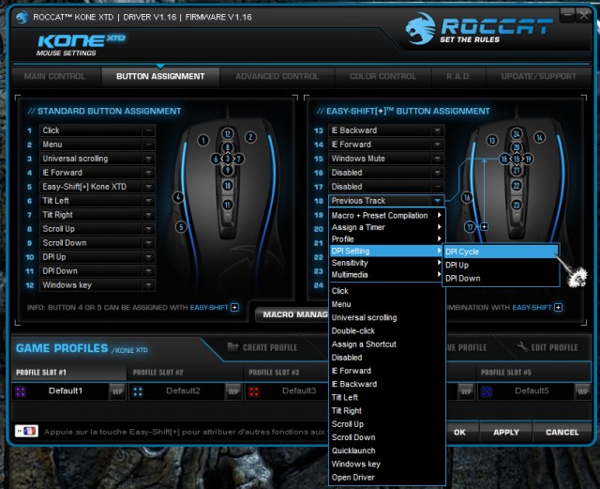Click the Cancel button

click(562, 433)
